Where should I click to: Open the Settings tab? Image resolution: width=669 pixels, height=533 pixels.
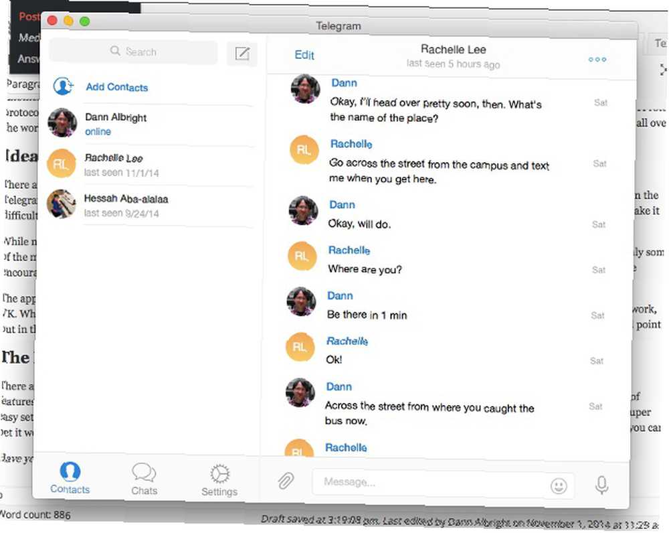click(x=219, y=481)
